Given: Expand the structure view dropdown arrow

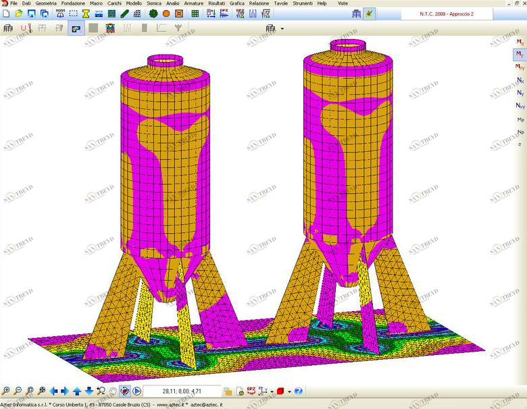Looking at the screenshot, I should tap(282, 28).
